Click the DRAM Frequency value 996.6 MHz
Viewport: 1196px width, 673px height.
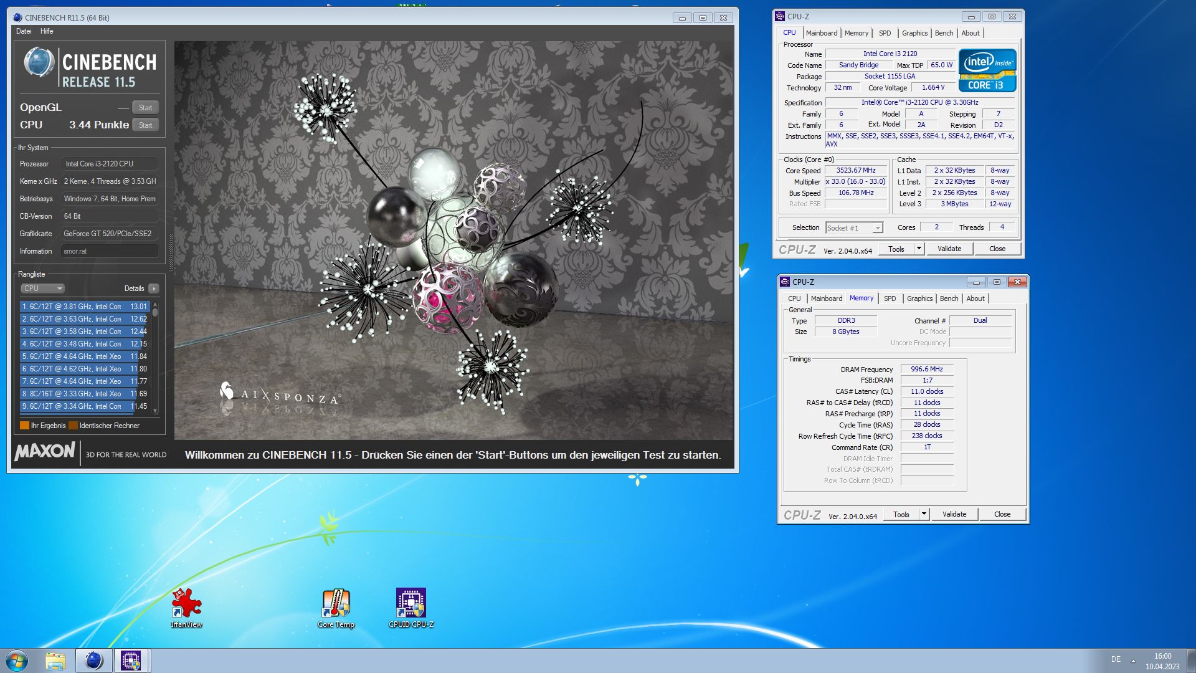(927, 369)
